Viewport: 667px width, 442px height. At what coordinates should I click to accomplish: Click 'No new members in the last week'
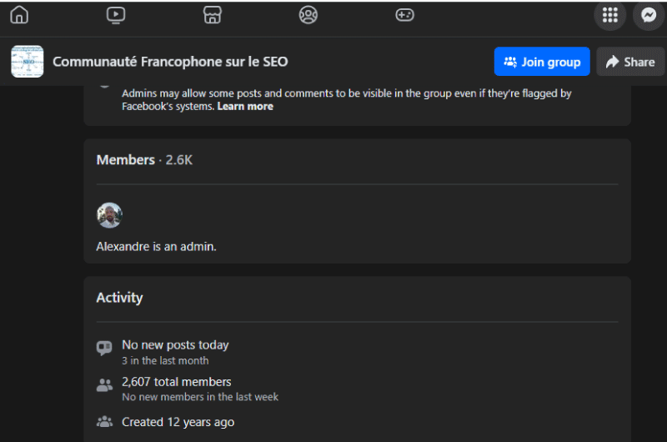click(x=200, y=397)
